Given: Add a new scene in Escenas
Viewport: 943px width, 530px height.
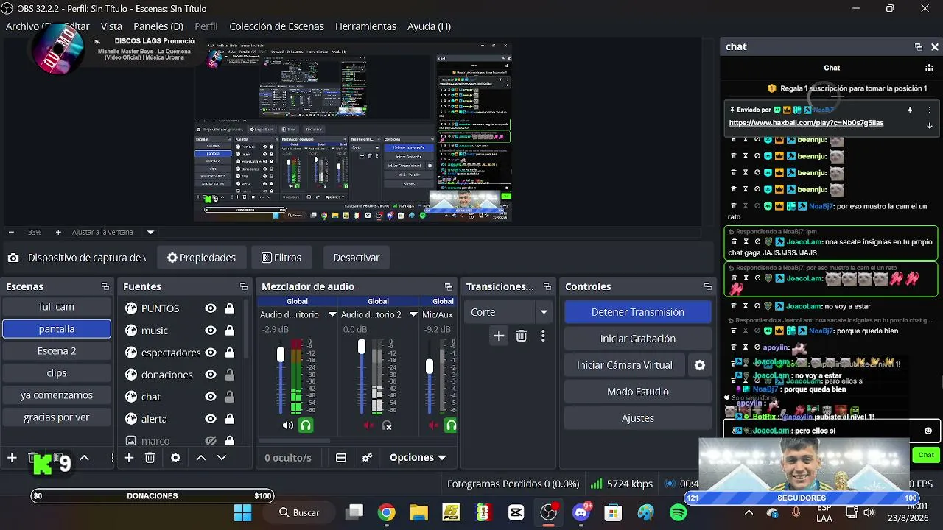Looking at the screenshot, I should coord(12,458).
